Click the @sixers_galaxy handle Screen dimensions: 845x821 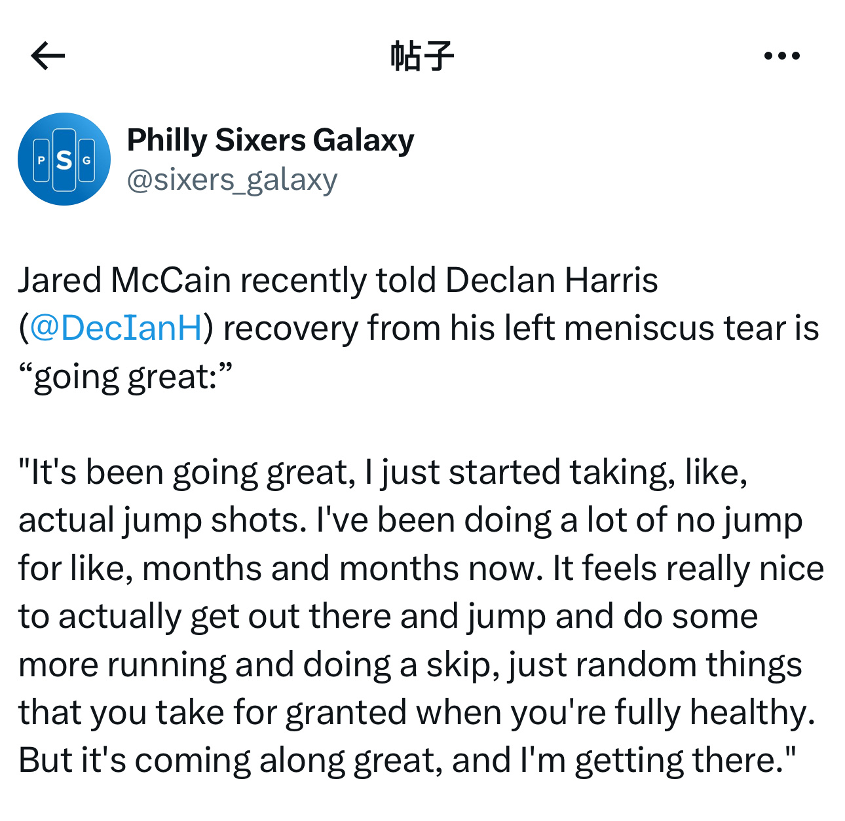click(232, 179)
